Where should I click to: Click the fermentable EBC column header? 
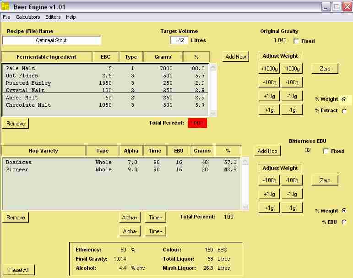106,57
